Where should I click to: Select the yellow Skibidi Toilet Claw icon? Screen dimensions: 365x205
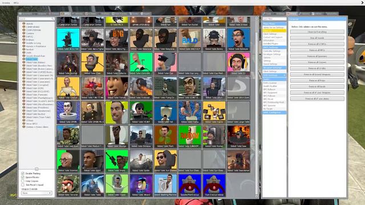pyautogui.click(x=92, y=64)
